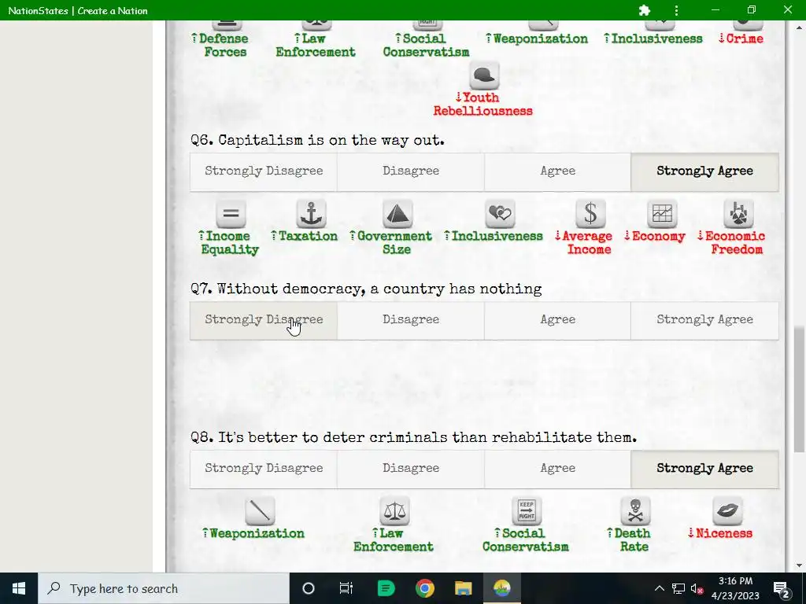This screenshot has width=806, height=604.
Task: Select Strongly Agree for Q6 capitalism
Action: tap(704, 171)
